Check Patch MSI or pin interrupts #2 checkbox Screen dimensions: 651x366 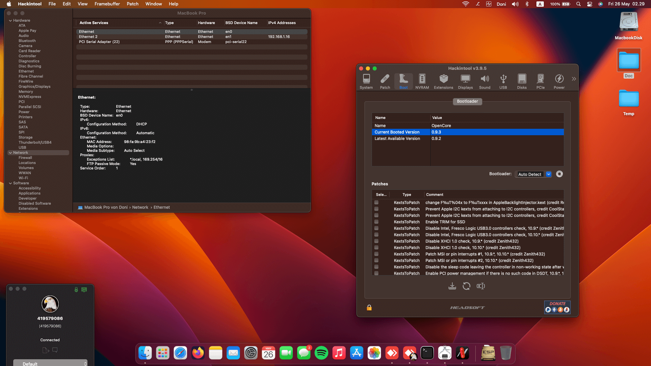tap(376, 260)
